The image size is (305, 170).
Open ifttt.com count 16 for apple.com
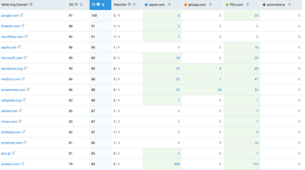tap(257, 47)
